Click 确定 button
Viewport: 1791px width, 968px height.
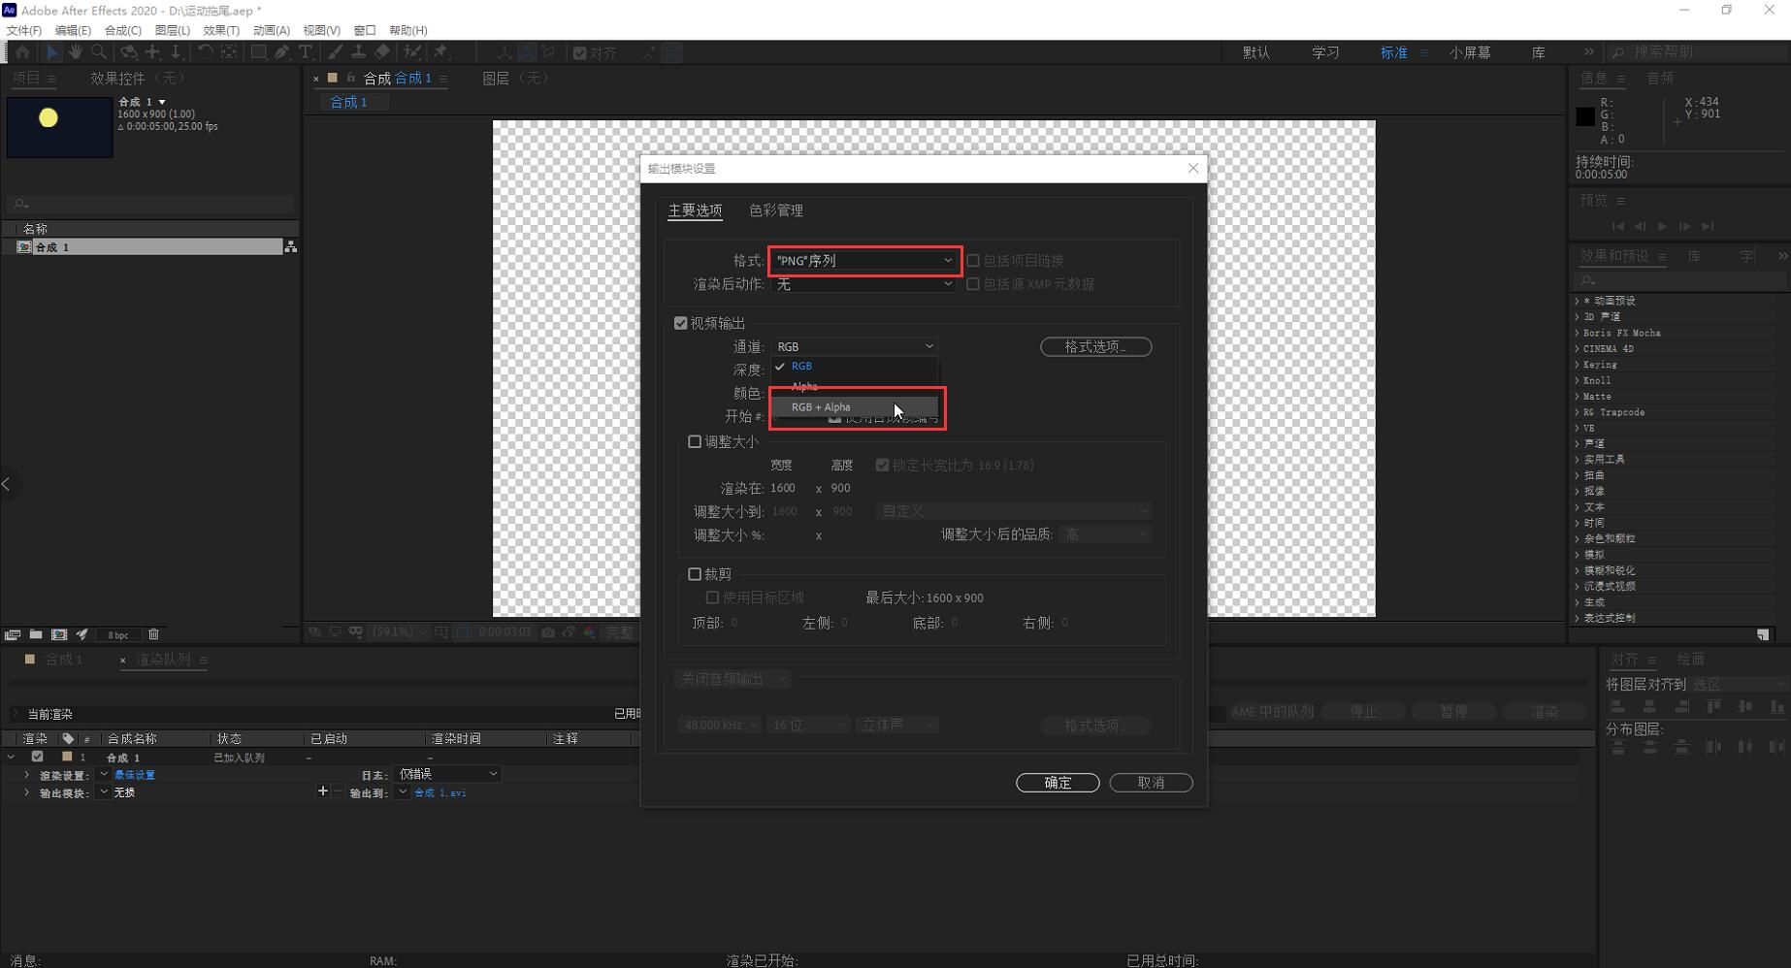coord(1058,783)
